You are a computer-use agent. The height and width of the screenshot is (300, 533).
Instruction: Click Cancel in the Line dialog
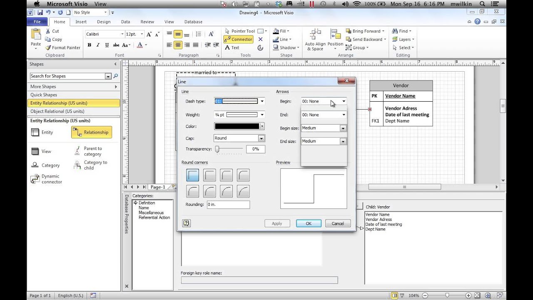[338, 223]
